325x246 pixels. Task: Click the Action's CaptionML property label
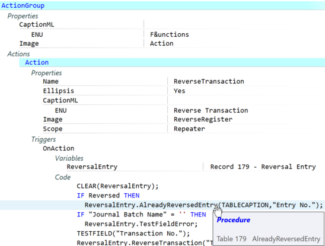[60, 101]
